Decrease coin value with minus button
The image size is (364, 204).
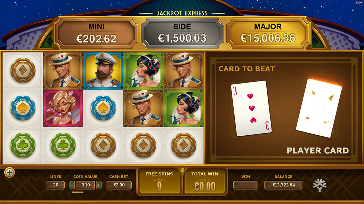72,185
